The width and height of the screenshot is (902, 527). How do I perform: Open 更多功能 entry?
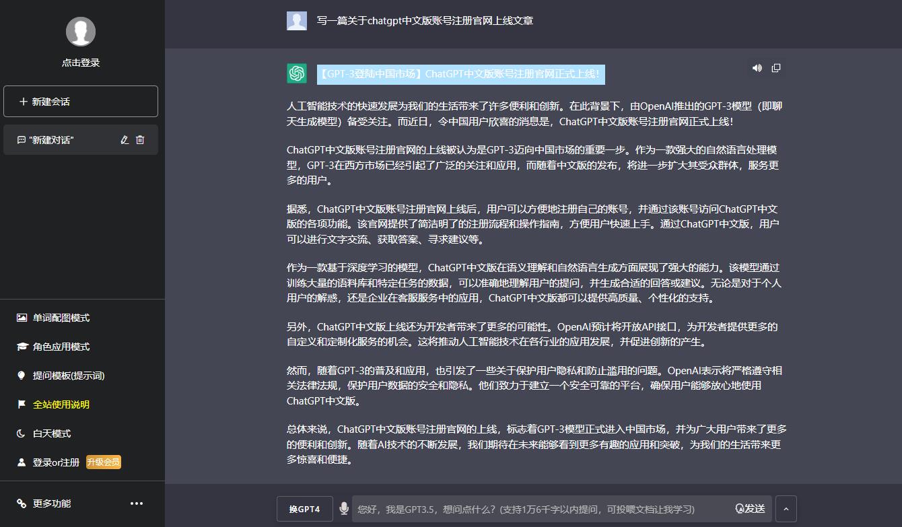point(52,503)
